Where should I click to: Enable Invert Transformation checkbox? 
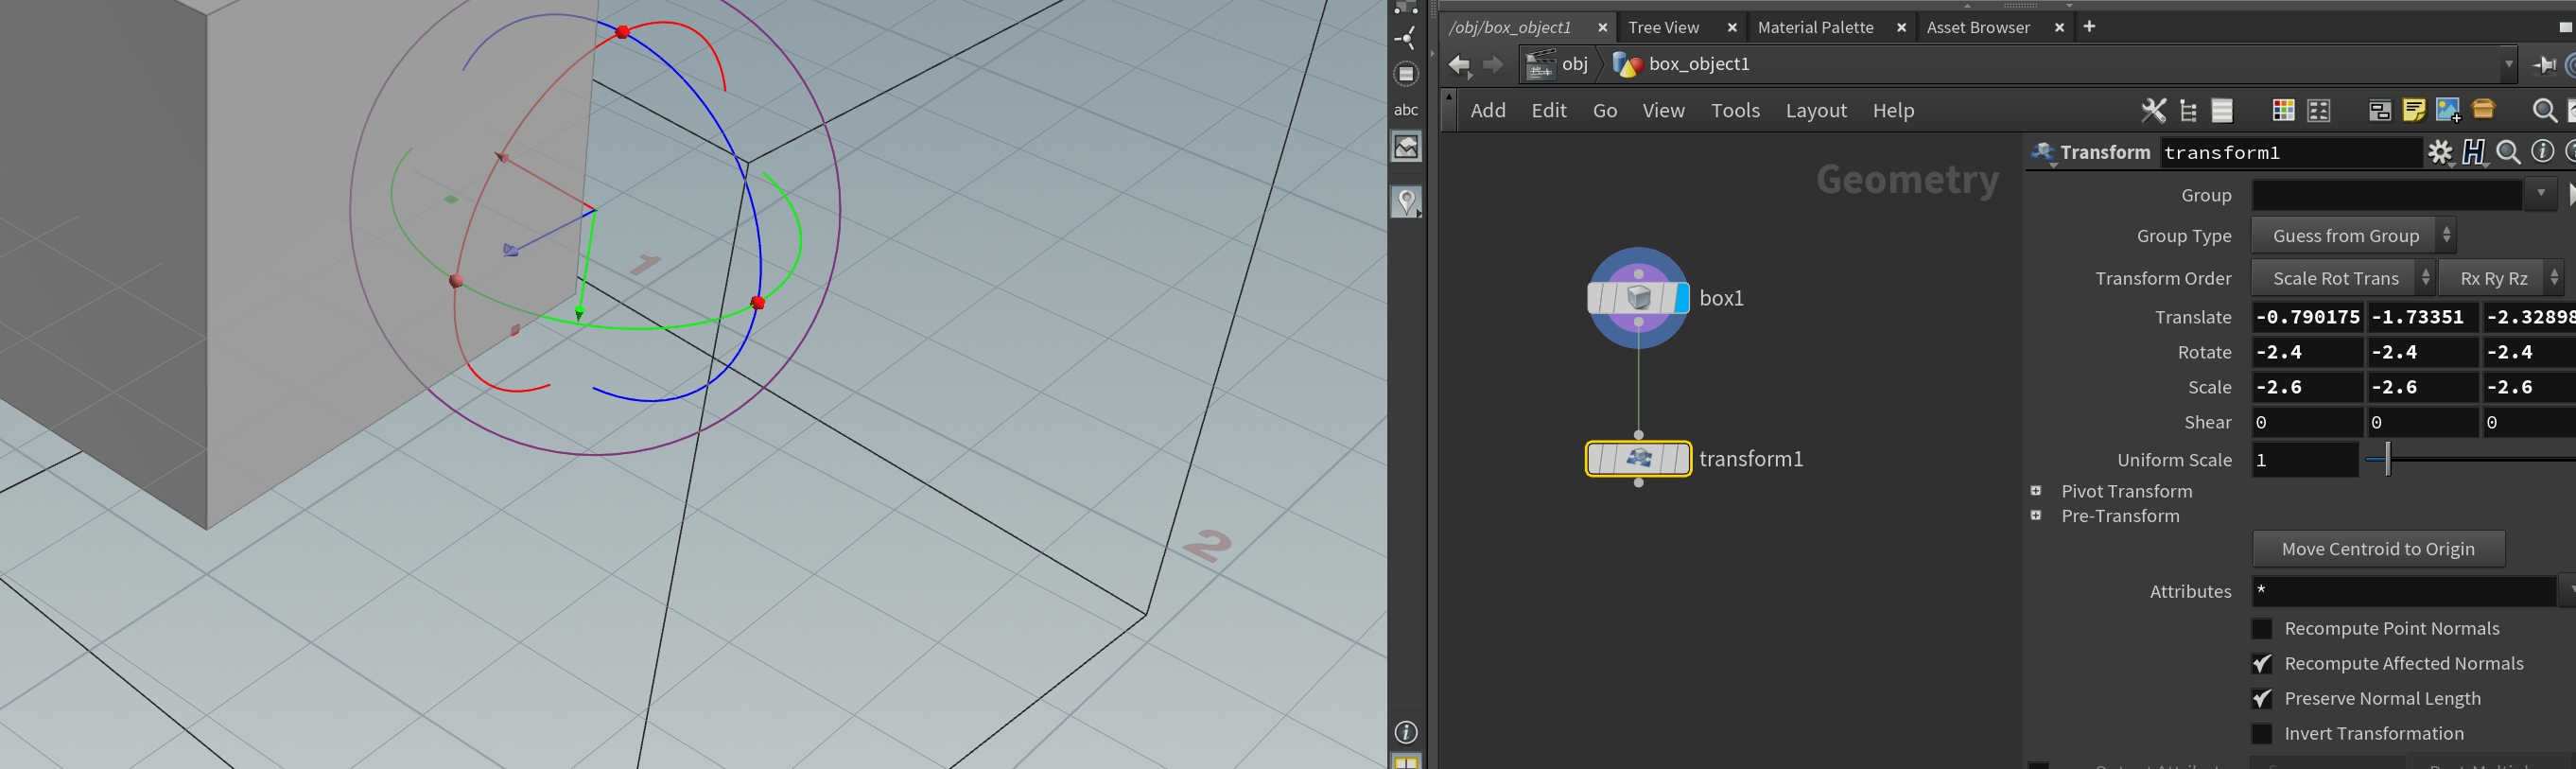click(2262, 733)
